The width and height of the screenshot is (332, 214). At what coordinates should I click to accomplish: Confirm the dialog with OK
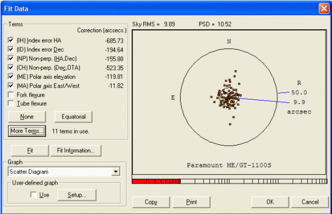click(270, 202)
